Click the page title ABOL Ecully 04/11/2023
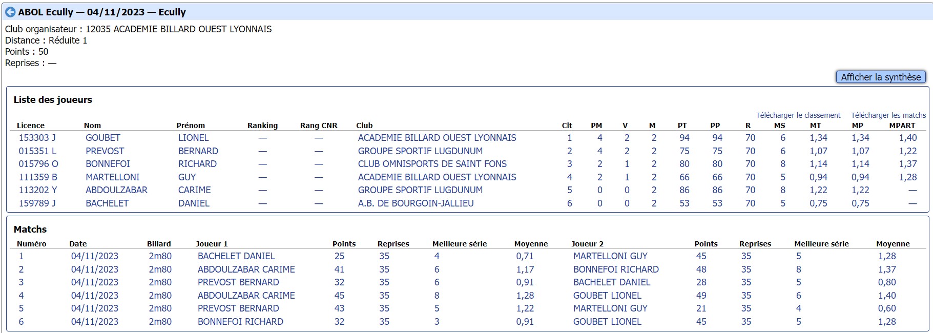The image size is (933, 333). tap(102, 12)
